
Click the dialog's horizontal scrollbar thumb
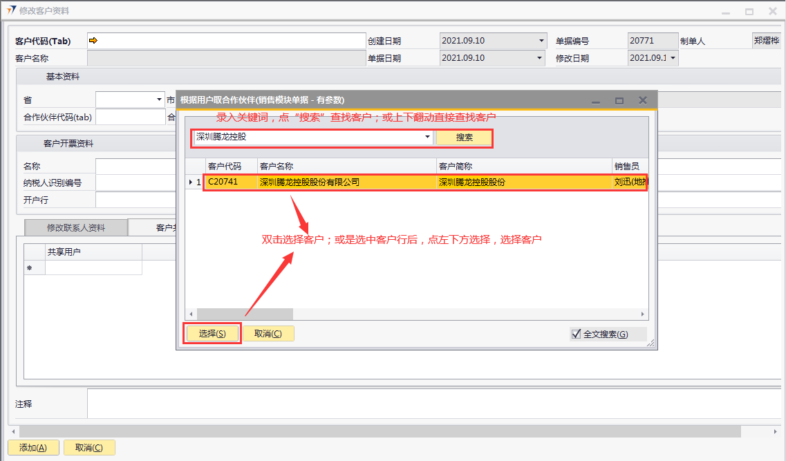click(x=235, y=314)
